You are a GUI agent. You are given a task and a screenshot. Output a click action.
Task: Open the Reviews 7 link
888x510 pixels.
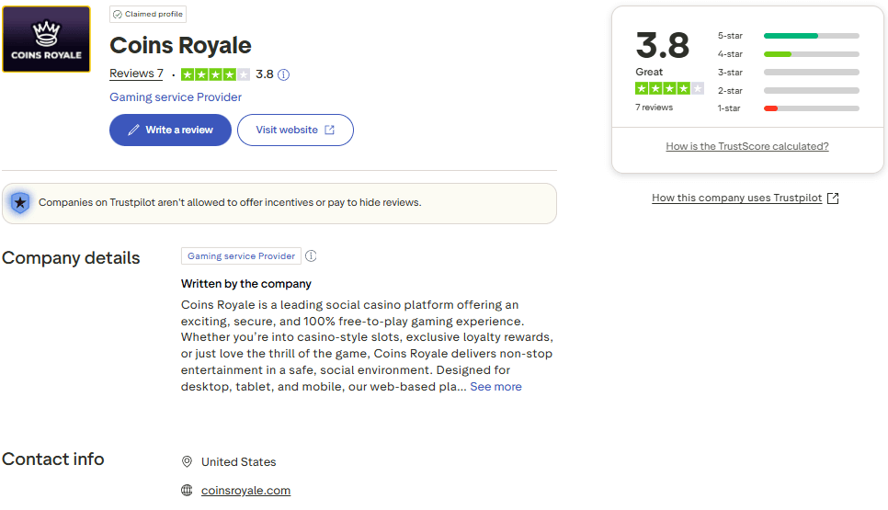click(x=136, y=74)
